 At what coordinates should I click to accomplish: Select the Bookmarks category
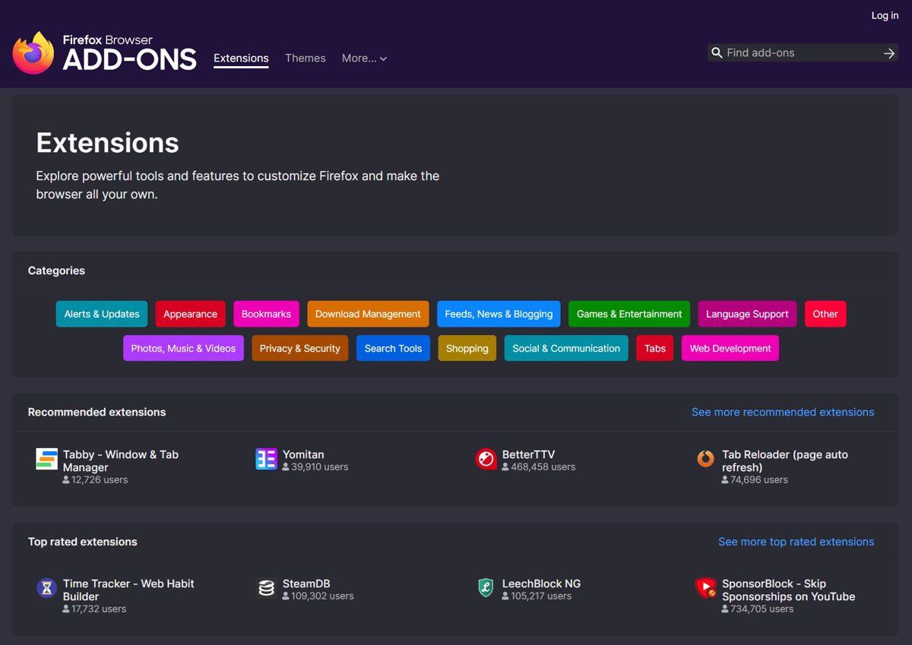(266, 314)
